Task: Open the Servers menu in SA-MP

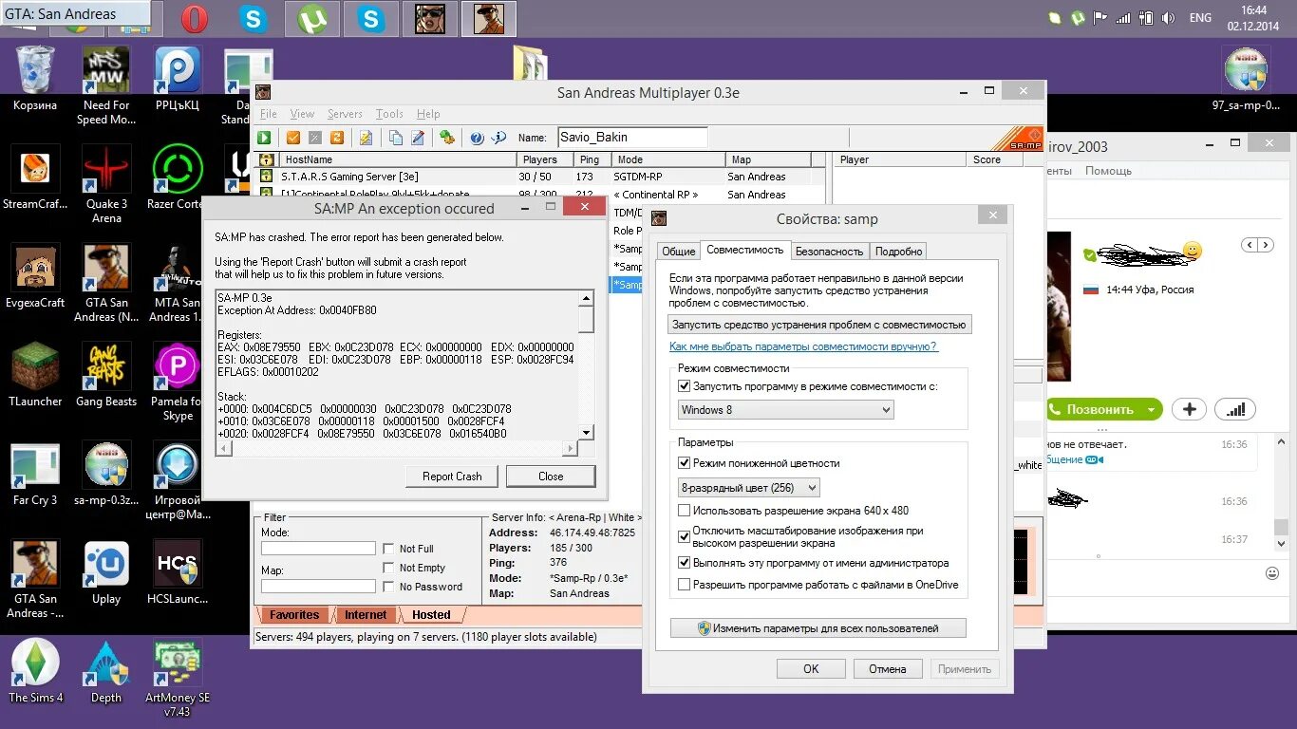Action: click(x=345, y=114)
